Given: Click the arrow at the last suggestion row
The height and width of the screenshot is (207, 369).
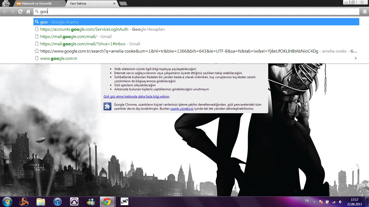Looking at the screenshot, I should 355,58.
